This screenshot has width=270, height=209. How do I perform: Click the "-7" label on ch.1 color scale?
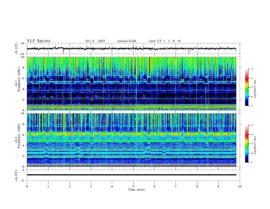pos(251,106)
